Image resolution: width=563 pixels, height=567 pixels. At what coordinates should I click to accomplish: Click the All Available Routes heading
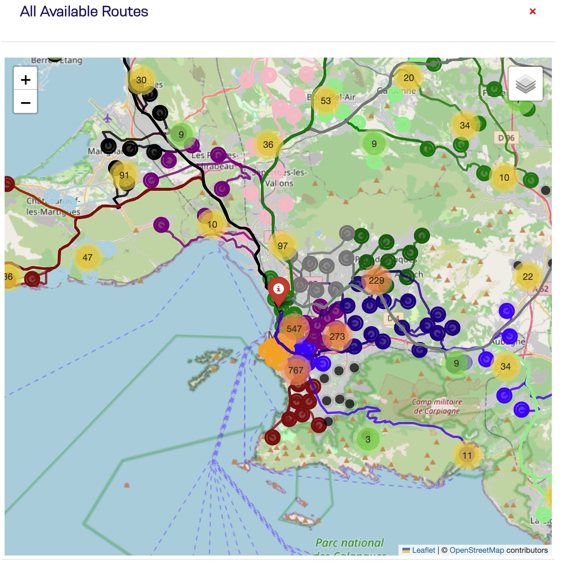click(84, 12)
